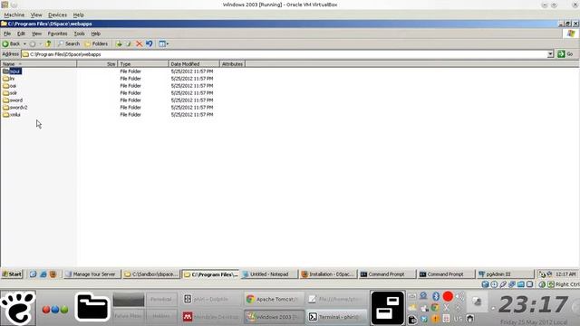This screenshot has height=326, width=580.
Task: Open the black folder file manager icon
Action: [92, 308]
